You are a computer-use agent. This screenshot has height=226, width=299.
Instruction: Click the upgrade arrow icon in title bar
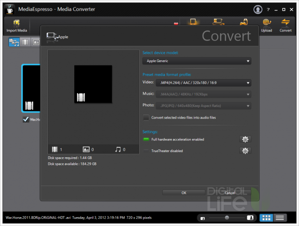click(258, 9)
